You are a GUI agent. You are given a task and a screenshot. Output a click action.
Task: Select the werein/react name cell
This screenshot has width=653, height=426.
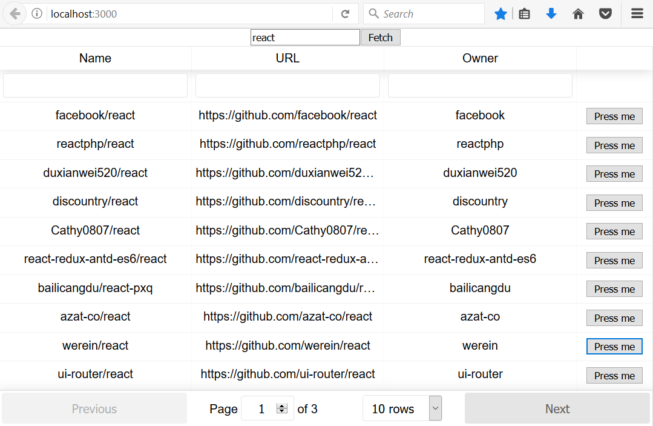pyautogui.click(x=96, y=345)
